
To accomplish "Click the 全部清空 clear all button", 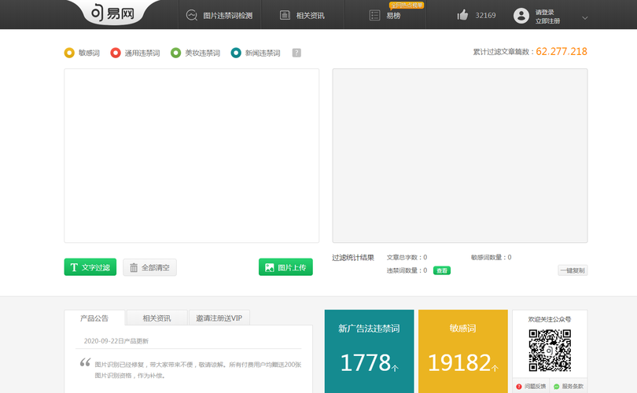I will tap(150, 267).
